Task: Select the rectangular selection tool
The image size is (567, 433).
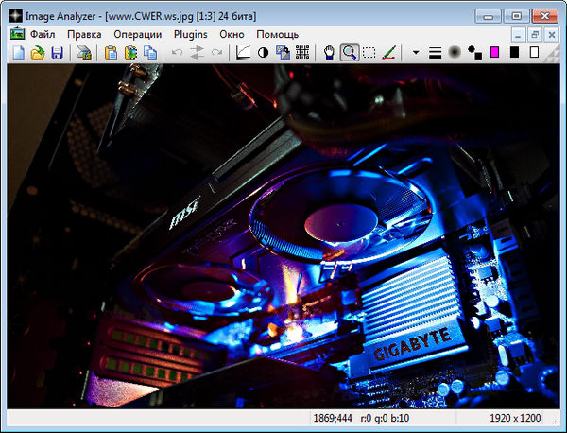Action: coord(369,53)
